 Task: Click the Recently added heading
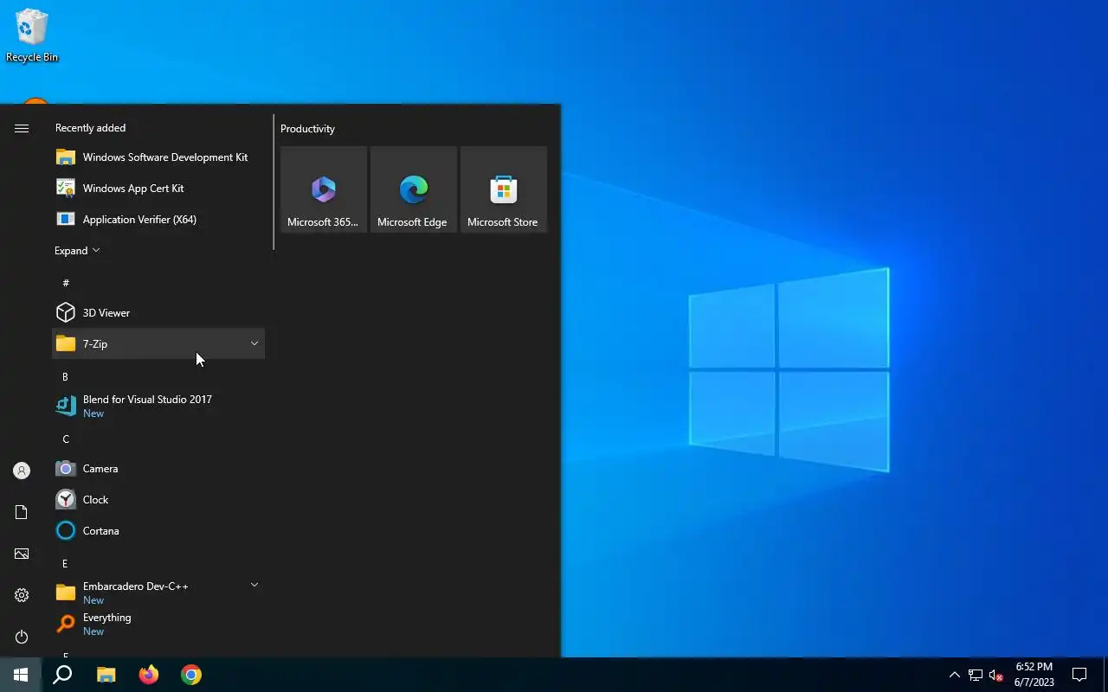point(90,128)
